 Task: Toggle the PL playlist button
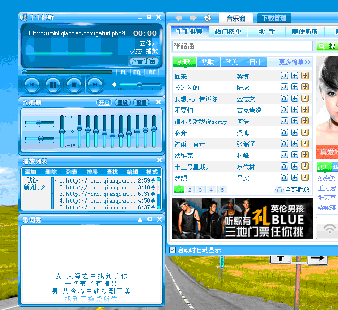coord(123,72)
